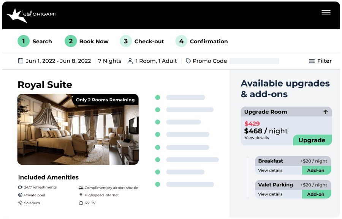Click the 65" TV icon
The height and width of the screenshot is (219, 342).
click(x=81, y=203)
